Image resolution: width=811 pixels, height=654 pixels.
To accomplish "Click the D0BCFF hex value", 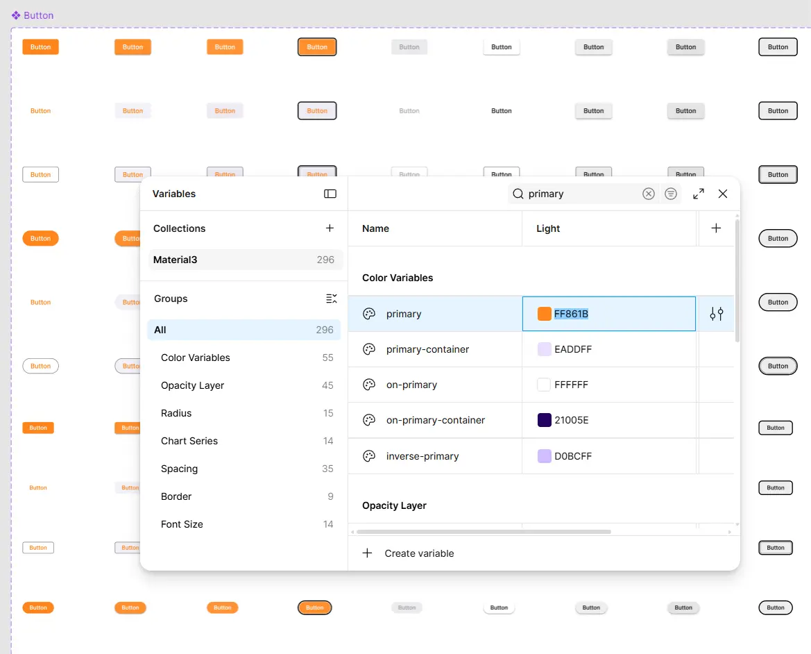I will click(x=572, y=456).
